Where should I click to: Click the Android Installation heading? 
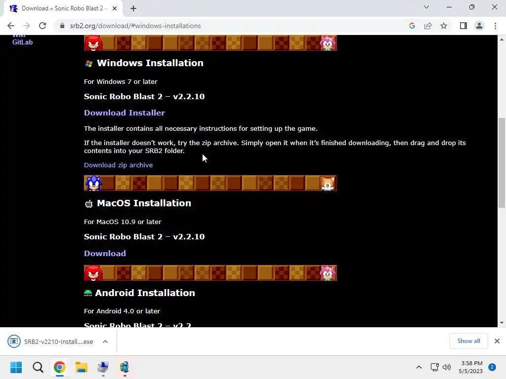145,293
